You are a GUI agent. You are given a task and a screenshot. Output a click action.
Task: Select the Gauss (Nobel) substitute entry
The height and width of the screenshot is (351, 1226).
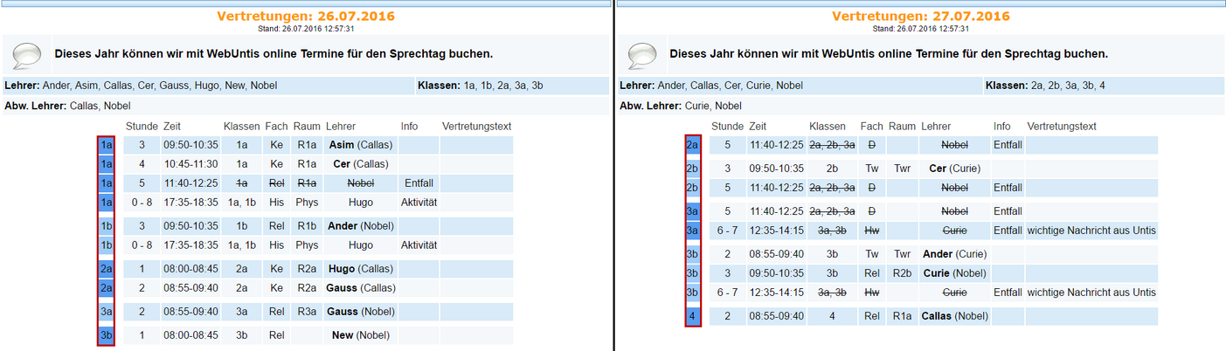pos(361,312)
